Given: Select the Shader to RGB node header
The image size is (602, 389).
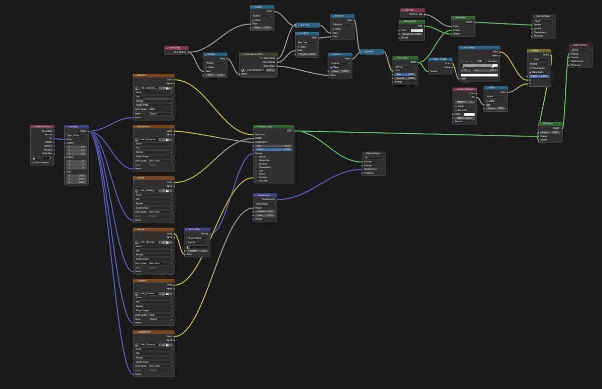Looking at the screenshot, I should pos(440,59).
